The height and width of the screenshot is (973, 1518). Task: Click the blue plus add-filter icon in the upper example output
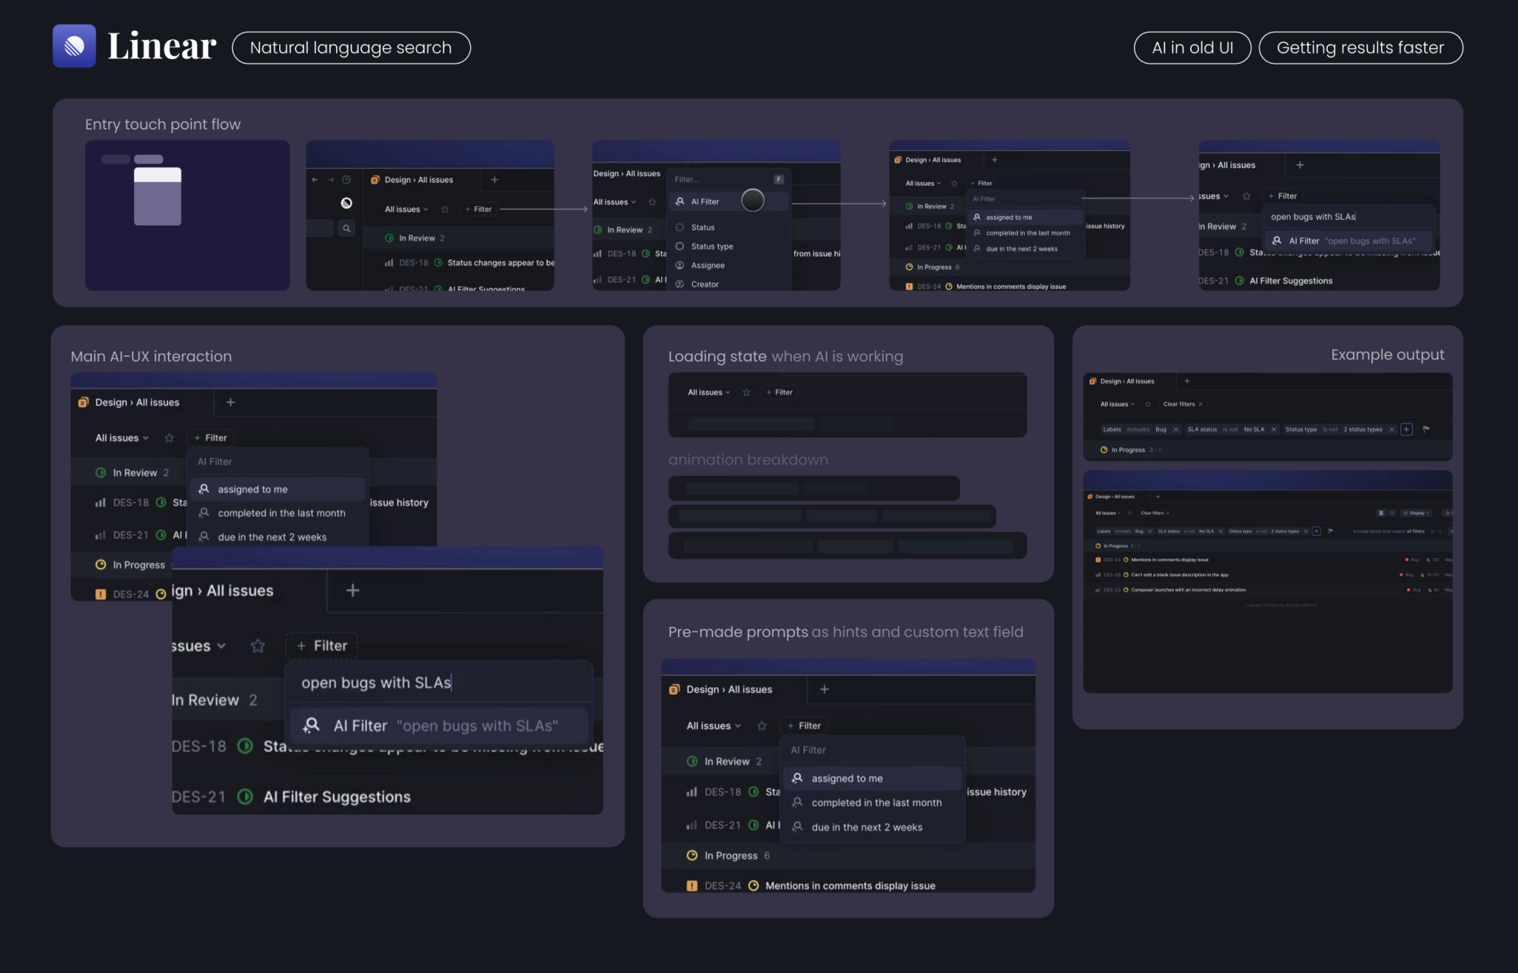pos(1406,429)
